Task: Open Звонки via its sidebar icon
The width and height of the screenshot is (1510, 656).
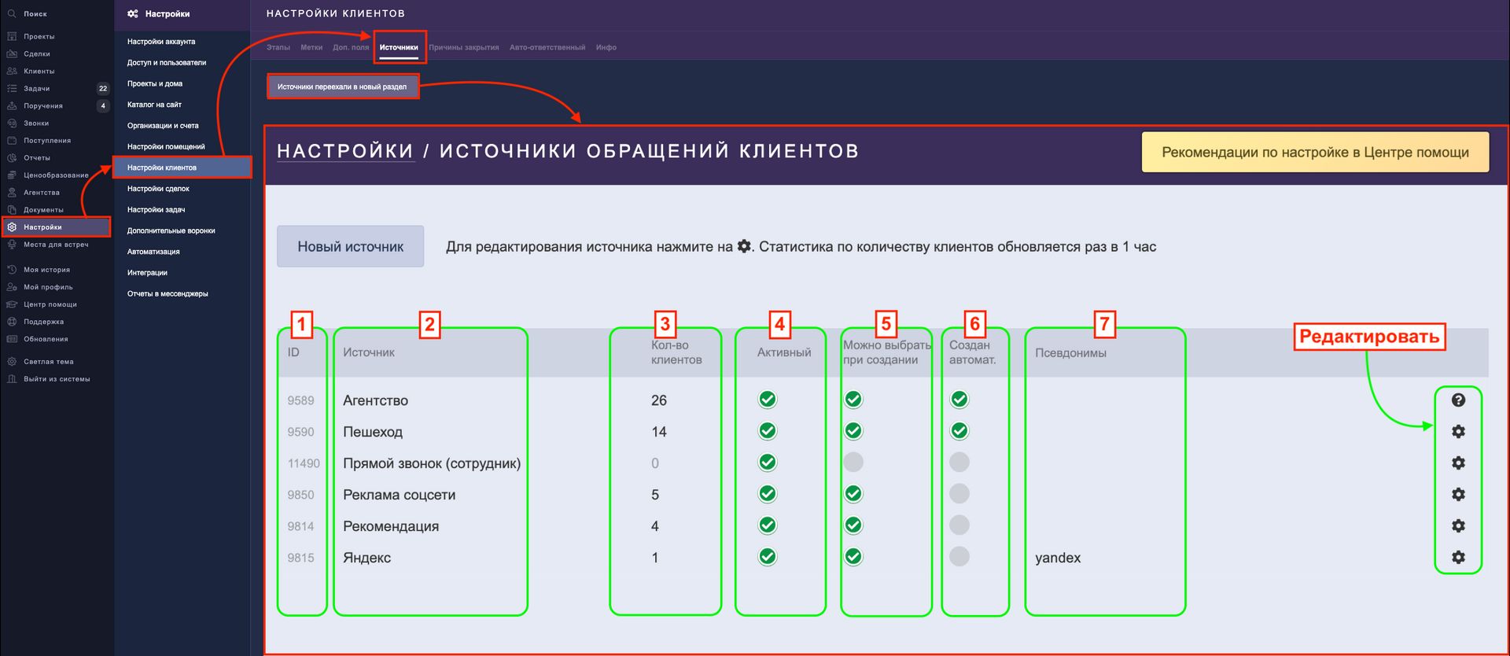Action: point(12,123)
